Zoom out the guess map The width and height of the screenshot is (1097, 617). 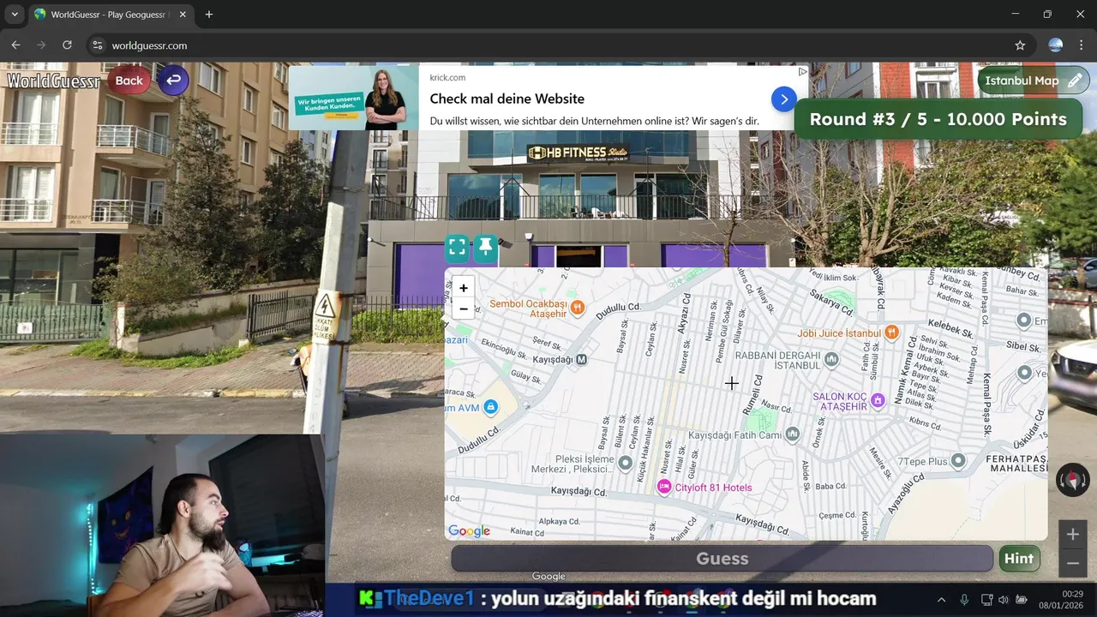coord(464,308)
